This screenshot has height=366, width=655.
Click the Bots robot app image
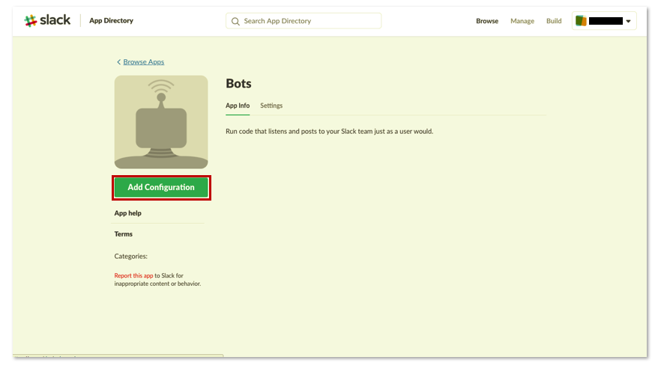[x=161, y=122]
